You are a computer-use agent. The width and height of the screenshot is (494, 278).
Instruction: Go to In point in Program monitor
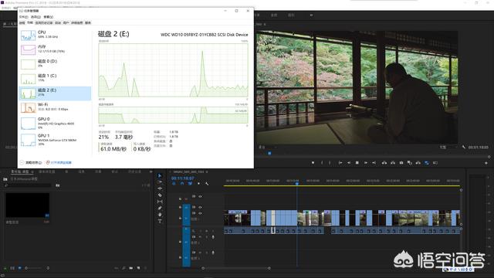coord(340,163)
